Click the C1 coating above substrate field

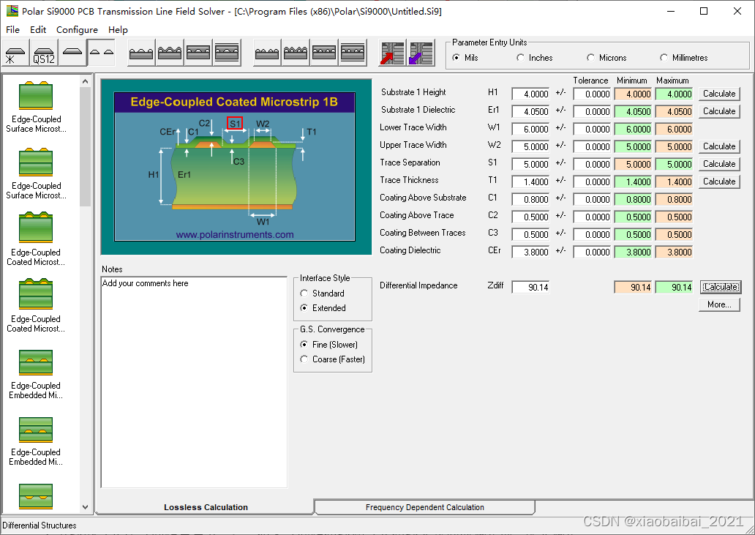[530, 199]
